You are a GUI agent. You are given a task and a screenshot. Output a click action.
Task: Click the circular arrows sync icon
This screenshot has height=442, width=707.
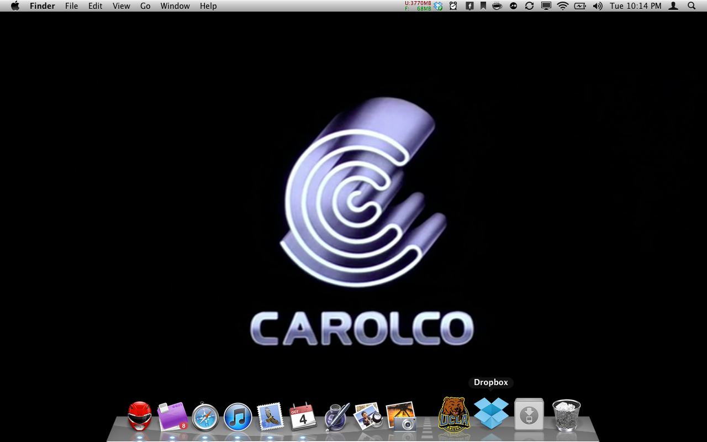pyautogui.click(x=529, y=6)
